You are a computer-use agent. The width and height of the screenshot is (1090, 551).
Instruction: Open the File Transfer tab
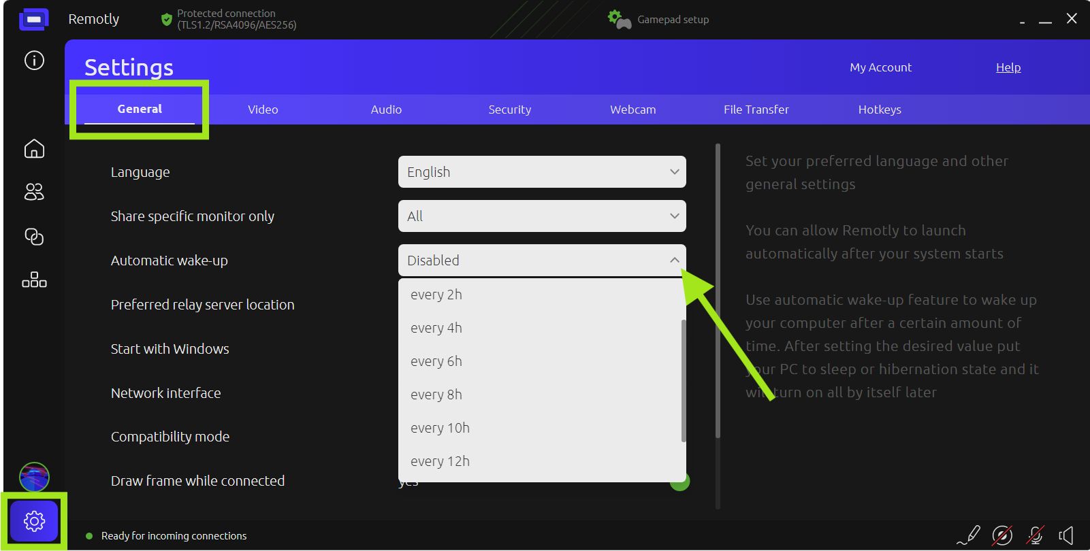[756, 110]
